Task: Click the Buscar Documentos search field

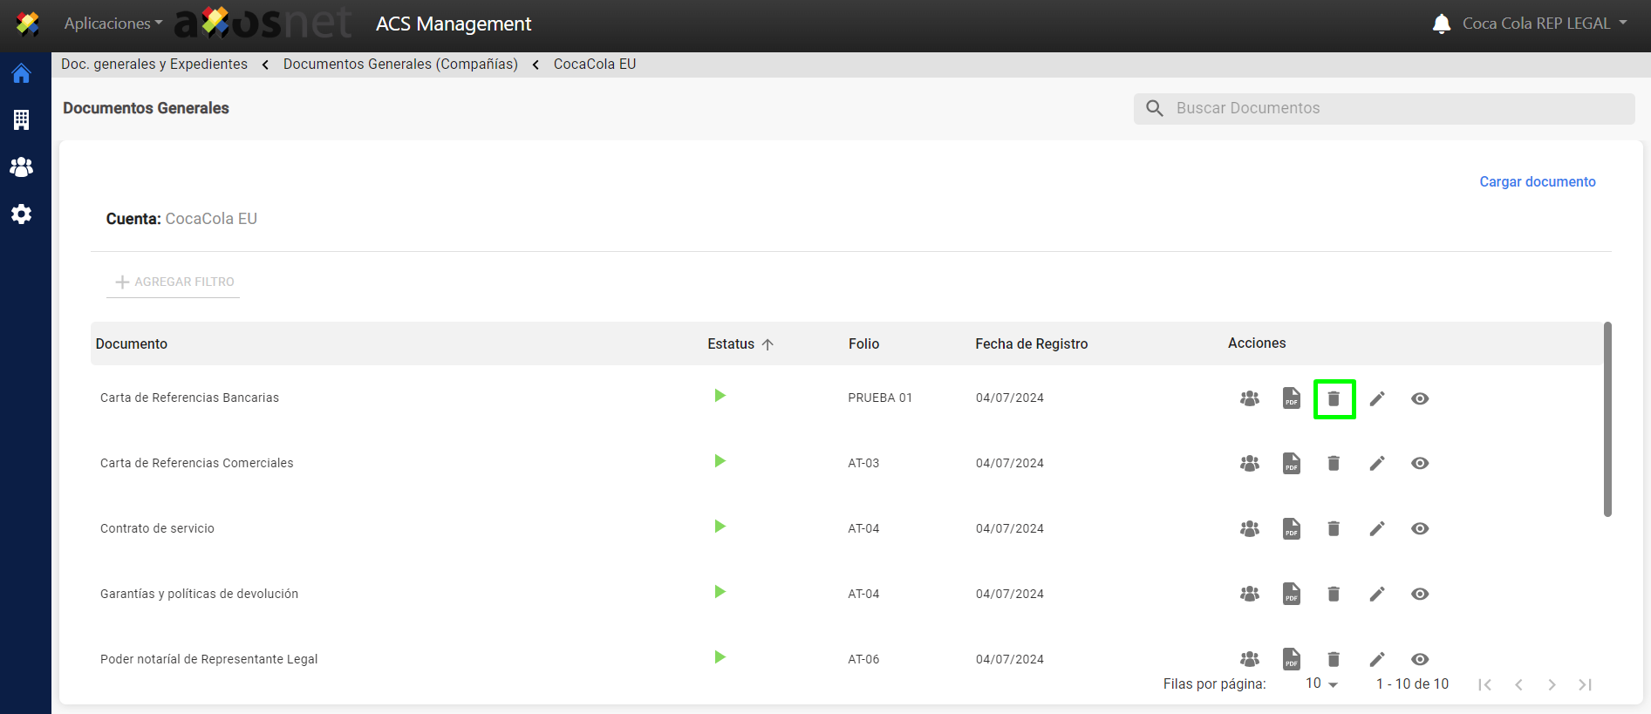Action: (x=1395, y=108)
